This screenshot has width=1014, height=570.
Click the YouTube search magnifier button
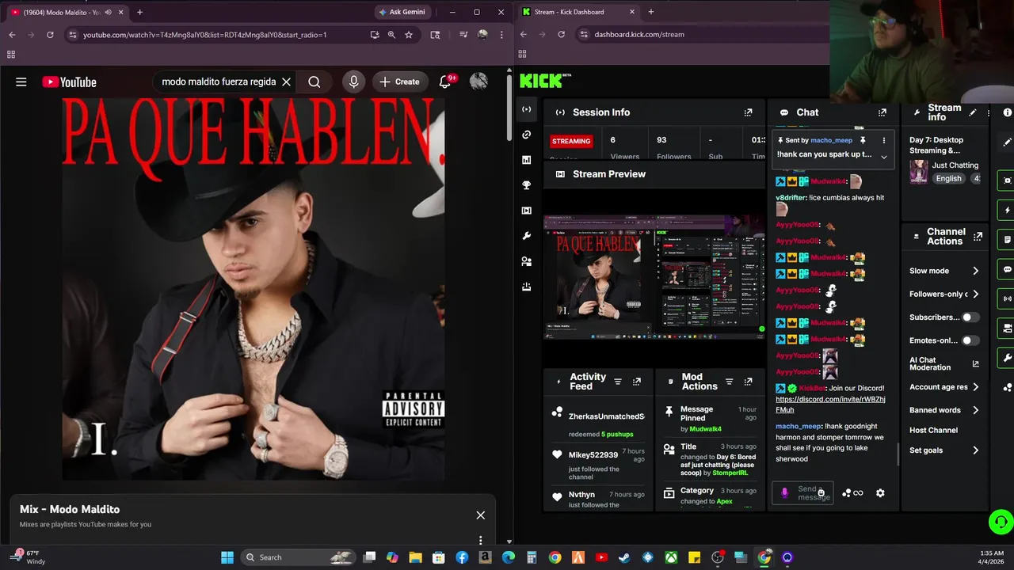tap(314, 82)
